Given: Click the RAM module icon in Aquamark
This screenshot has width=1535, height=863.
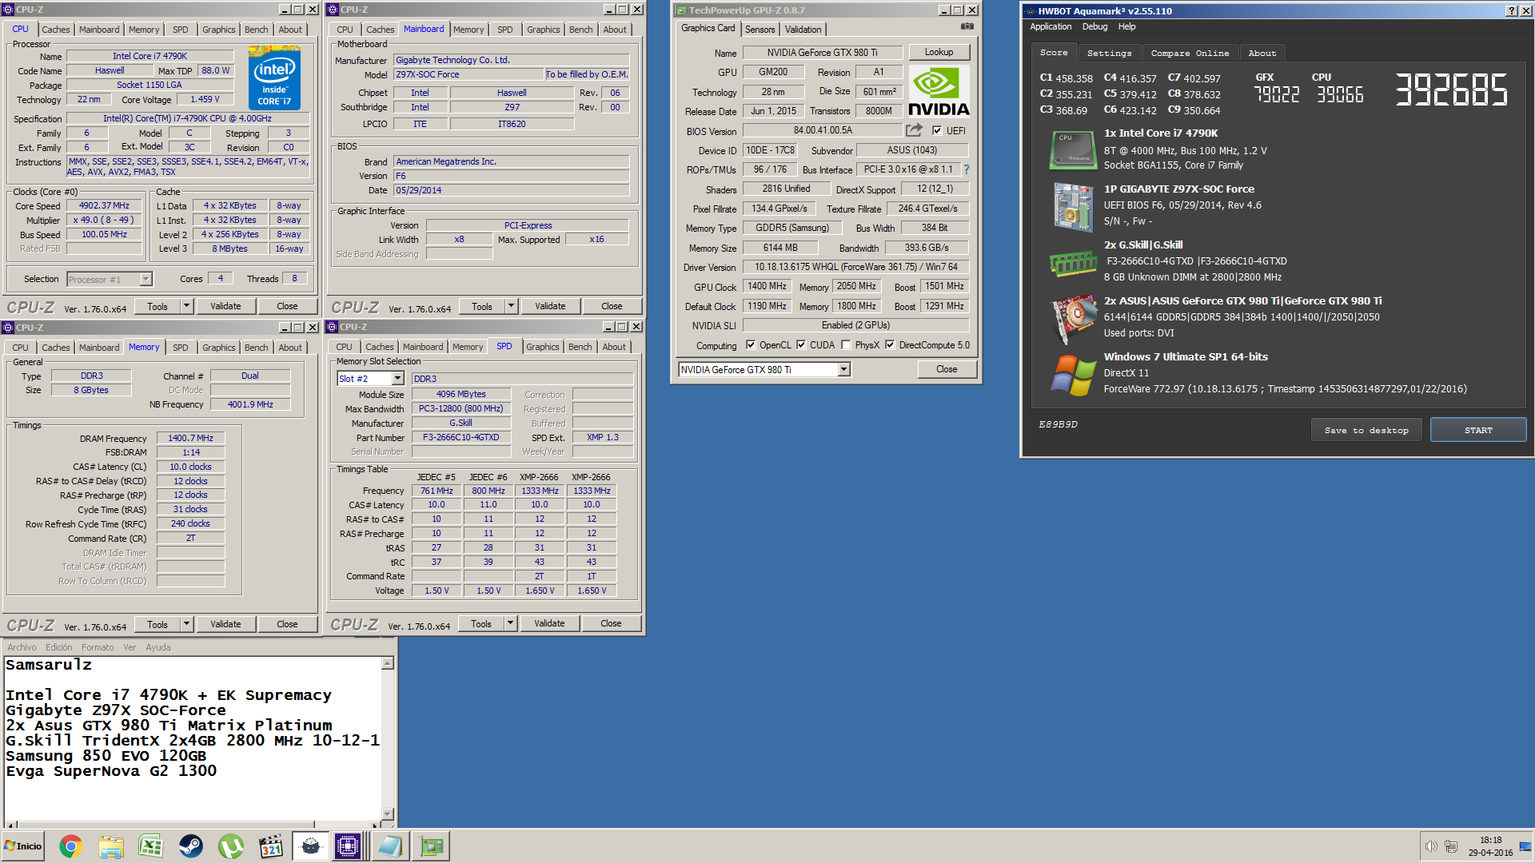Looking at the screenshot, I should pyautogui.click(x=1072, y=262).
